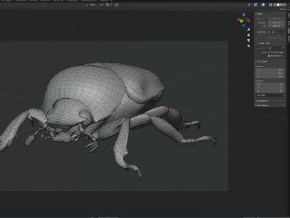
Task: Enable the Local Camera checkbox
Action: [269, 32]
